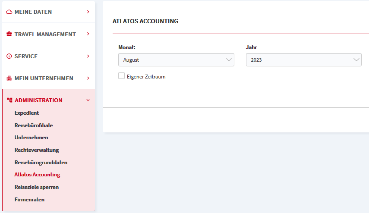Expand the Service section chevron
Viewport: 369px width, 213px height.
coord(88,56)
